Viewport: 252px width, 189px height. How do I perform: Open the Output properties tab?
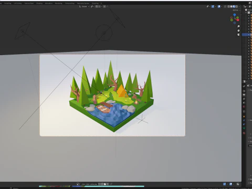click(244, 95)
